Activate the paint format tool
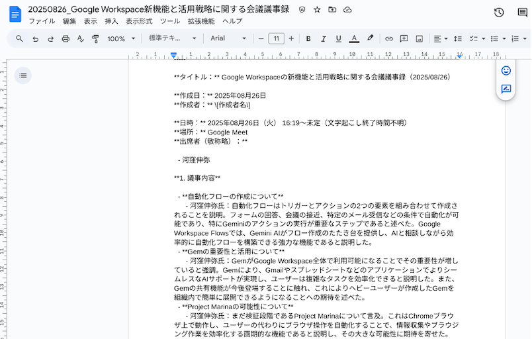This screenshot has width=532, height=339. coord(96,38)
